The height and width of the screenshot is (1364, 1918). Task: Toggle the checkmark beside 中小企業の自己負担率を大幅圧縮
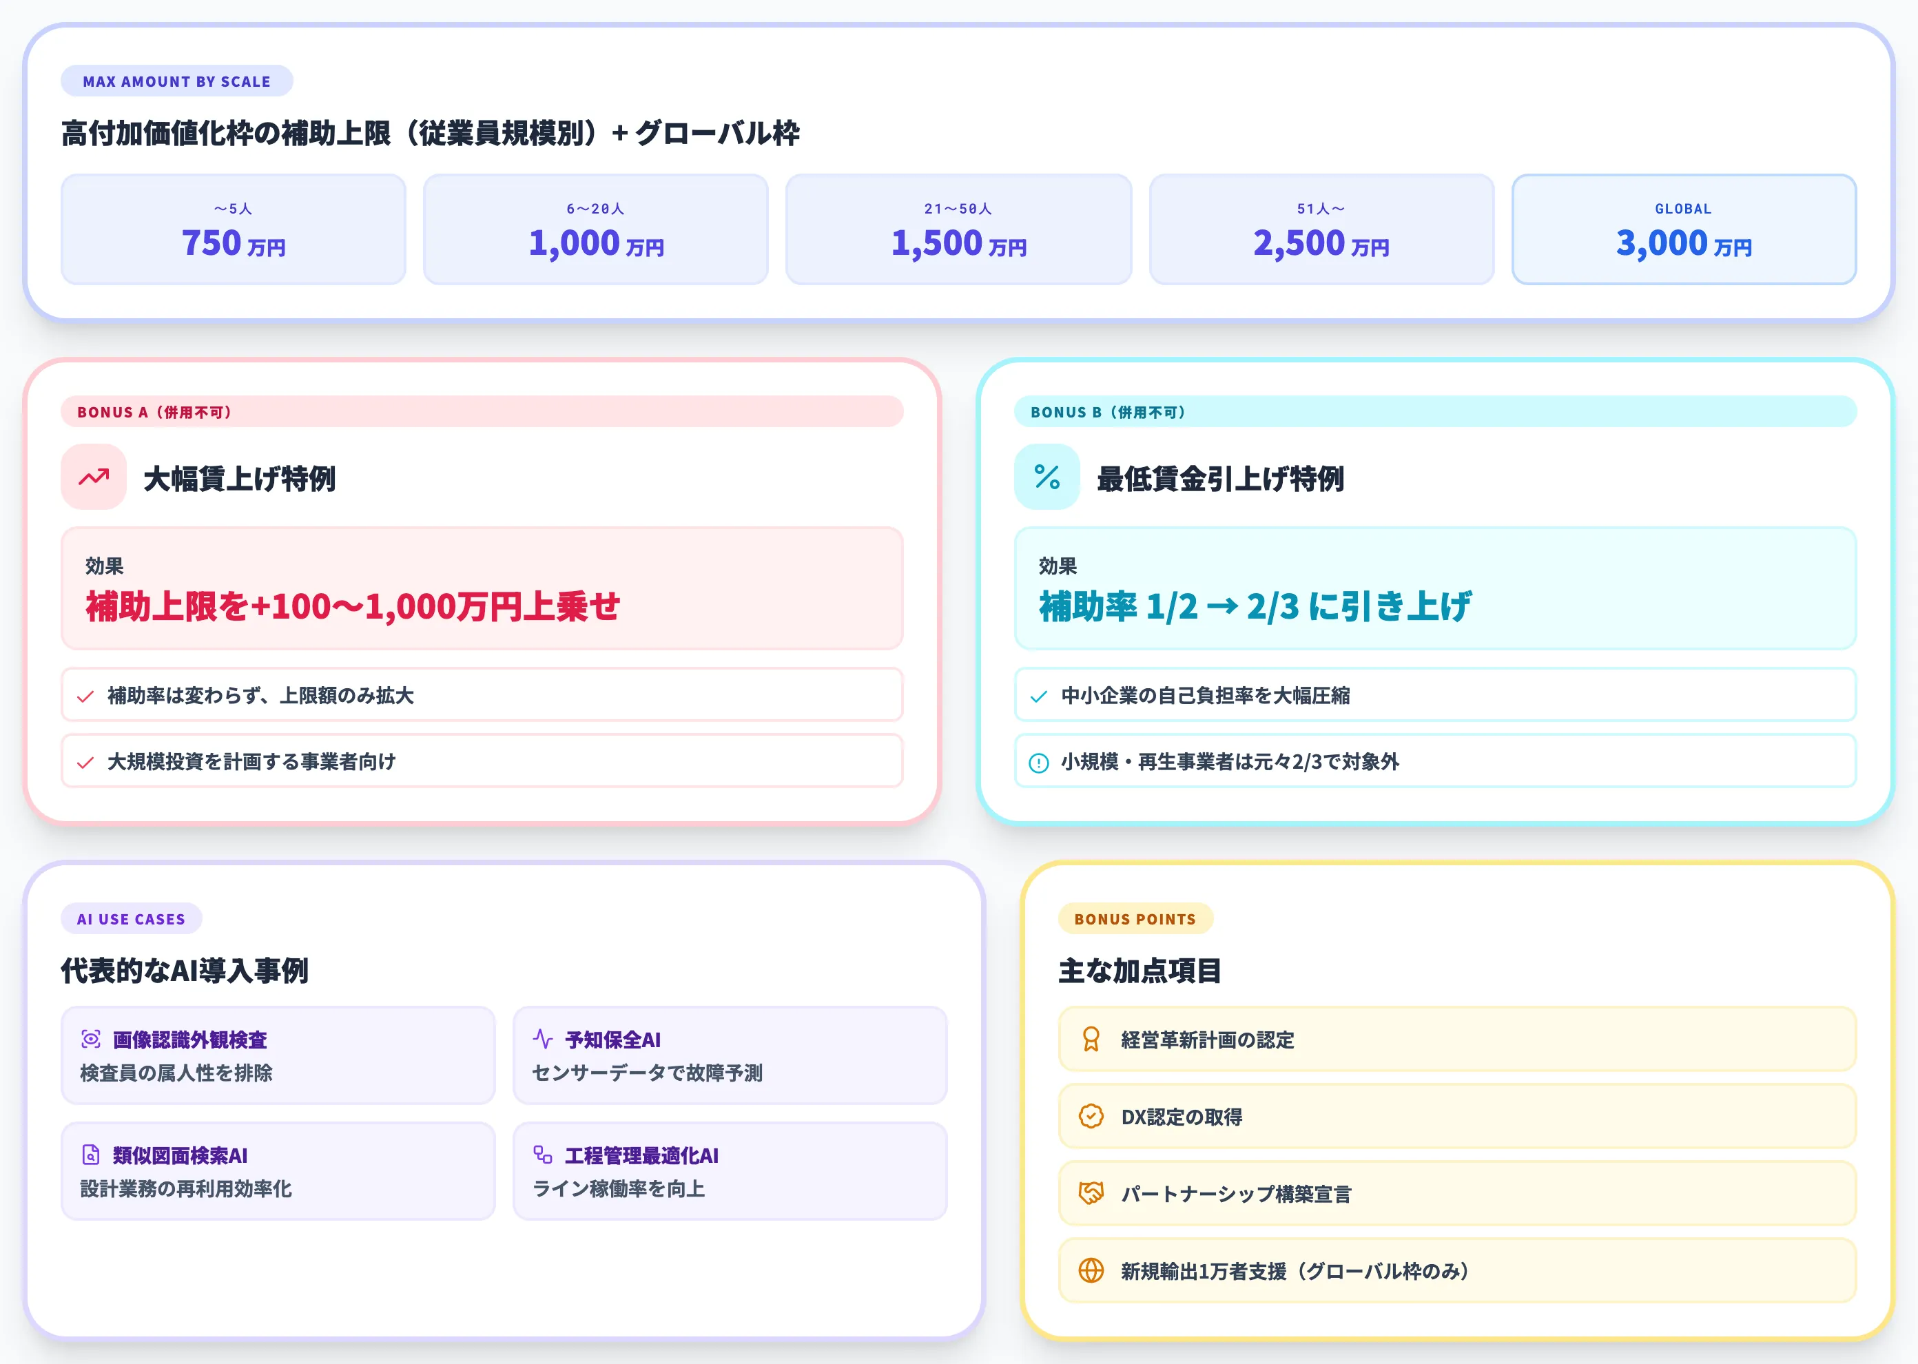pos(1039,696)
